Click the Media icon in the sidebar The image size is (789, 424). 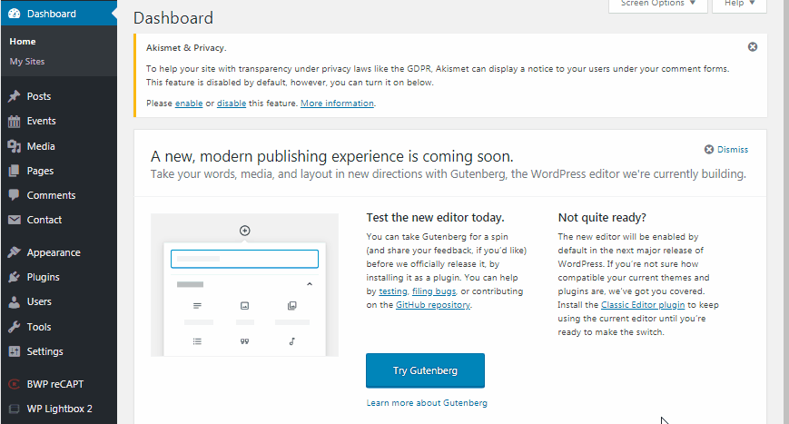pyautogui.click(x=15, y=146)
